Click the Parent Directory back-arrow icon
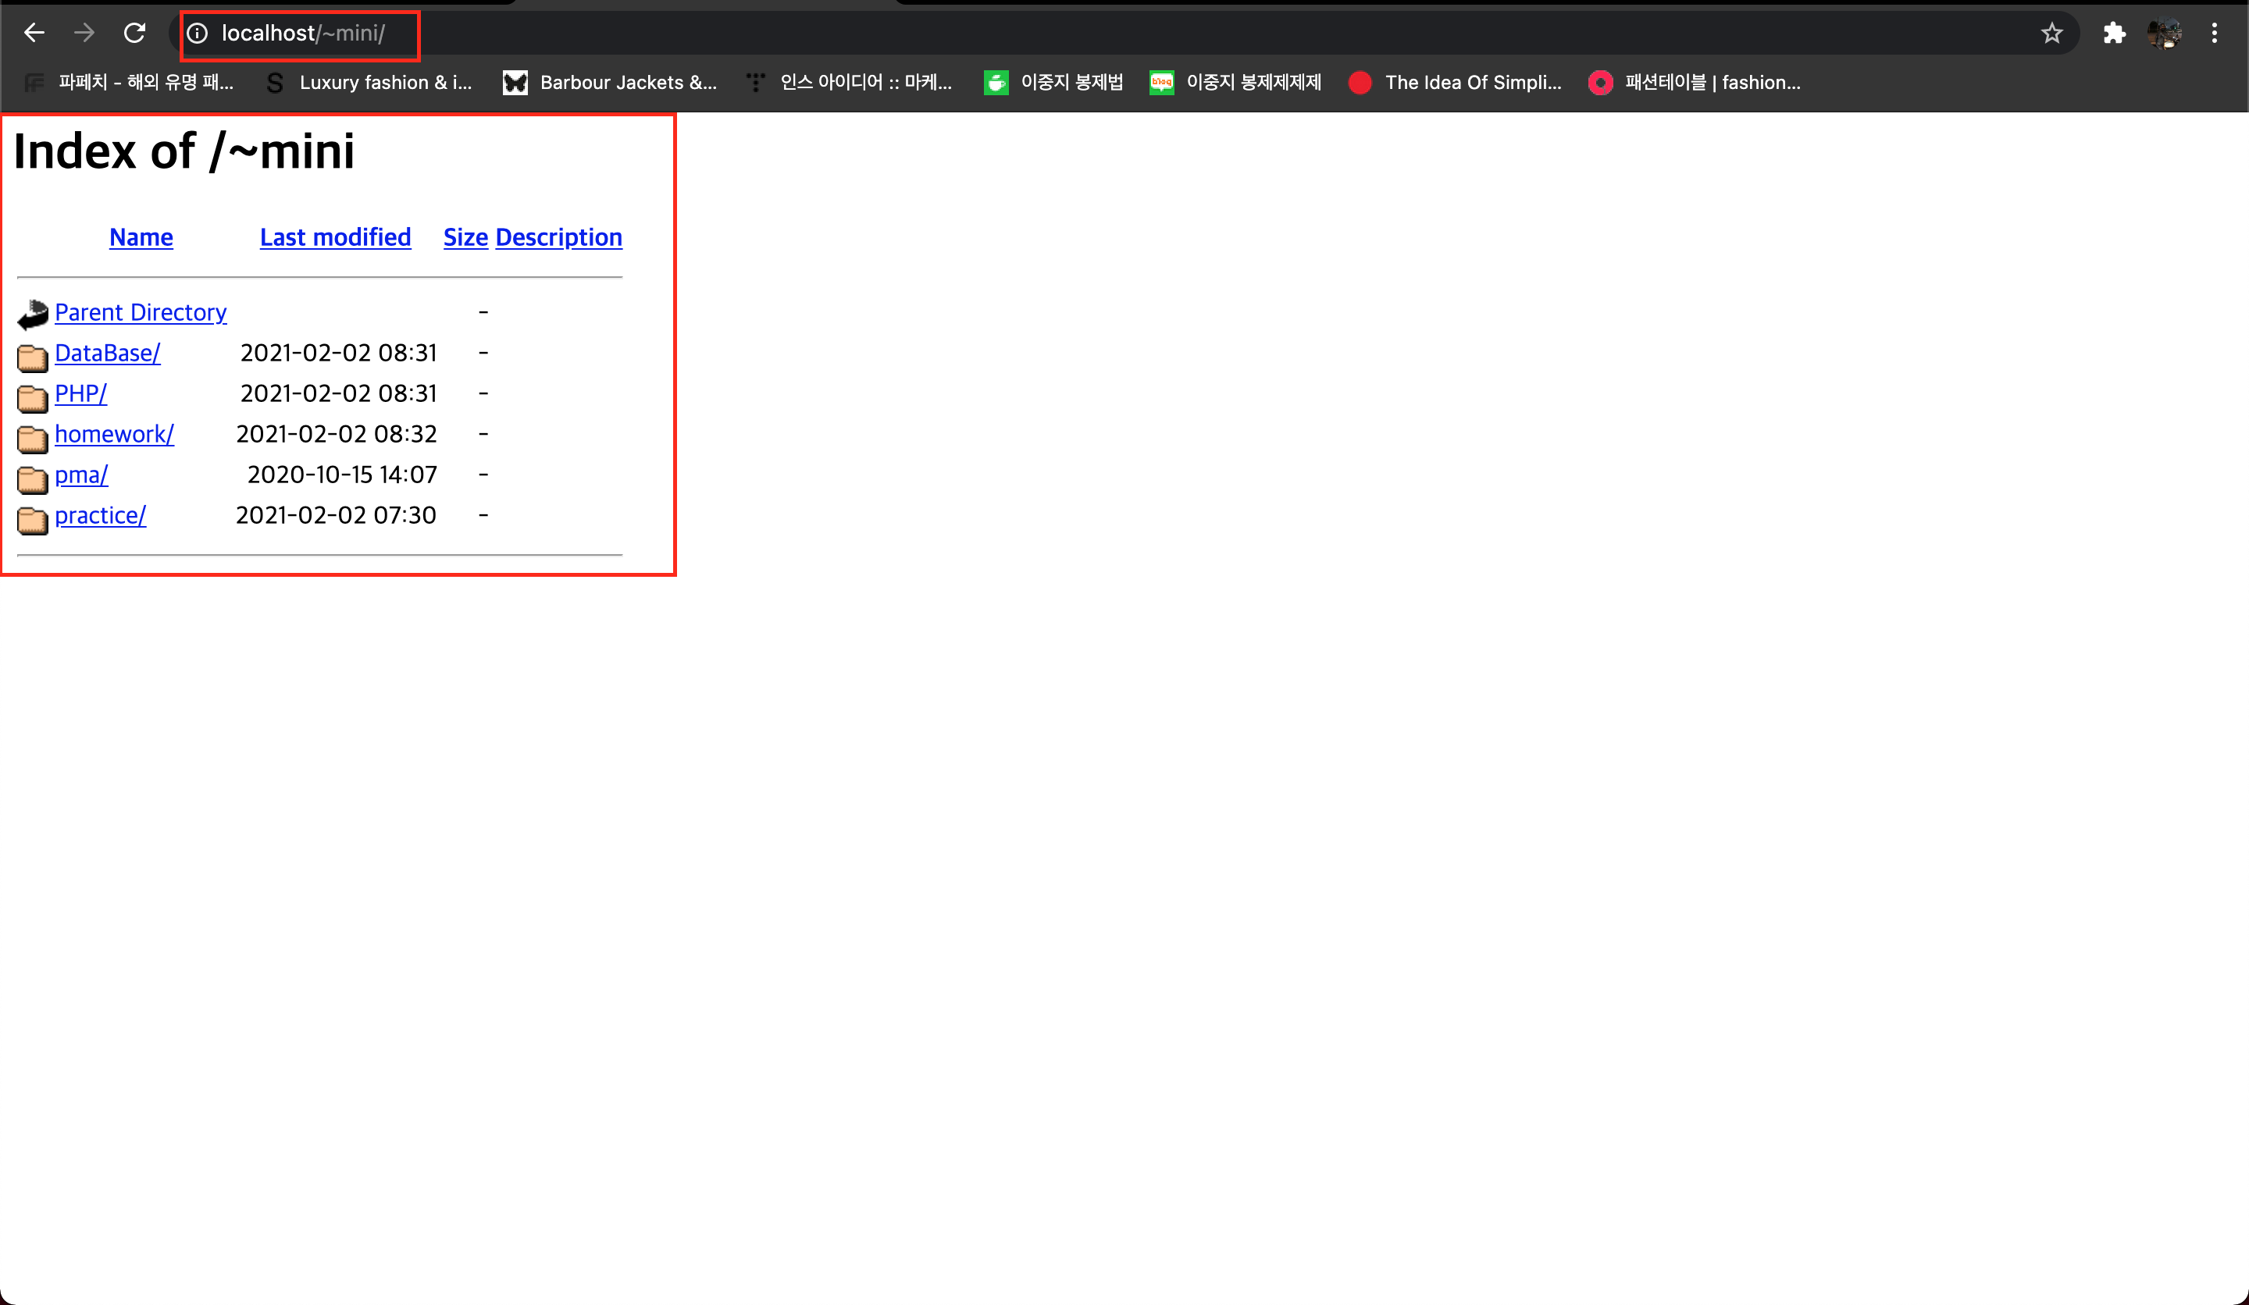The image size is (2249, 1305). pos(32,314)
